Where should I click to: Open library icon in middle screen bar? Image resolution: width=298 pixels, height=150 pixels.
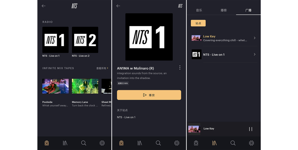140,143
